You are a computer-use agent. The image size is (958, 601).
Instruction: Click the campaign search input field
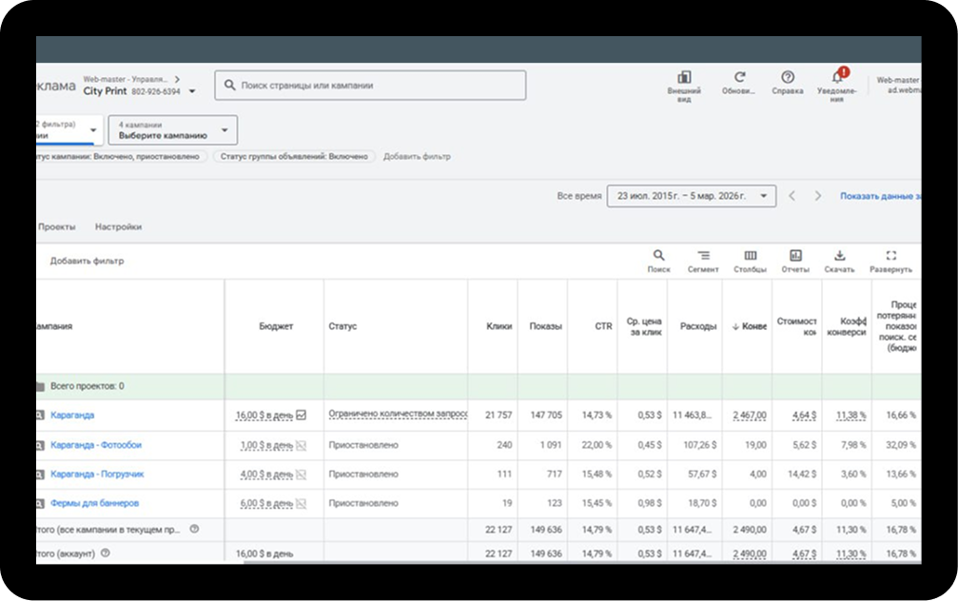371,85
